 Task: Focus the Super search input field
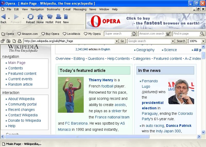pos(118,34)
